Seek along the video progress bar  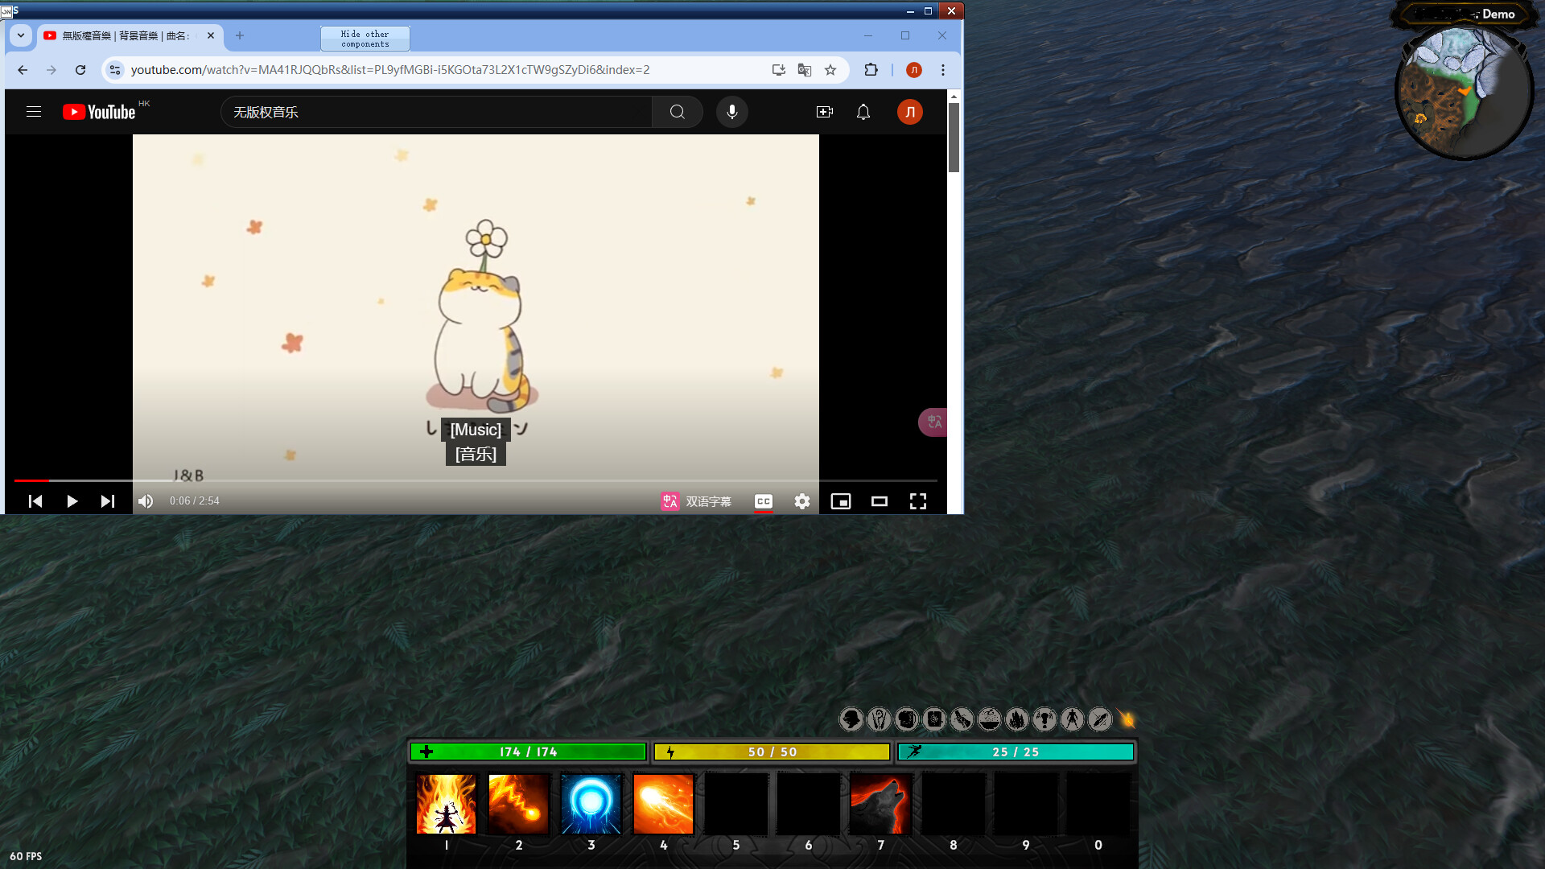pyautogui.click(x=476, y=480)
